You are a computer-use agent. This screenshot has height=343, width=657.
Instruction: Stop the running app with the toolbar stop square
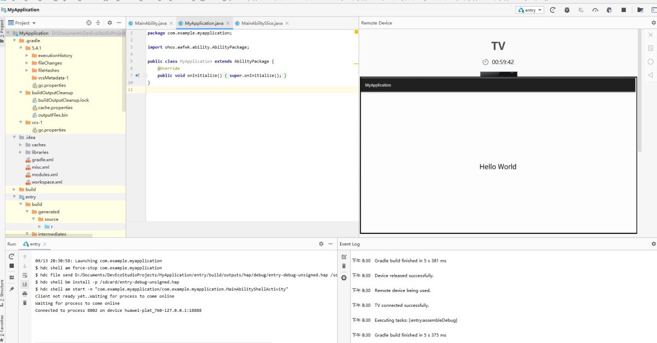coord(624,10)
